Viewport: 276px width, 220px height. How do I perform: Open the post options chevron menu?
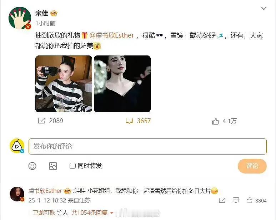point(264,8)
